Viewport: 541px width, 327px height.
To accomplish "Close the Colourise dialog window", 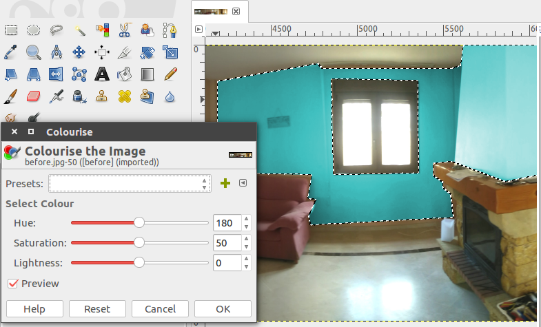I will pos(14,131).
